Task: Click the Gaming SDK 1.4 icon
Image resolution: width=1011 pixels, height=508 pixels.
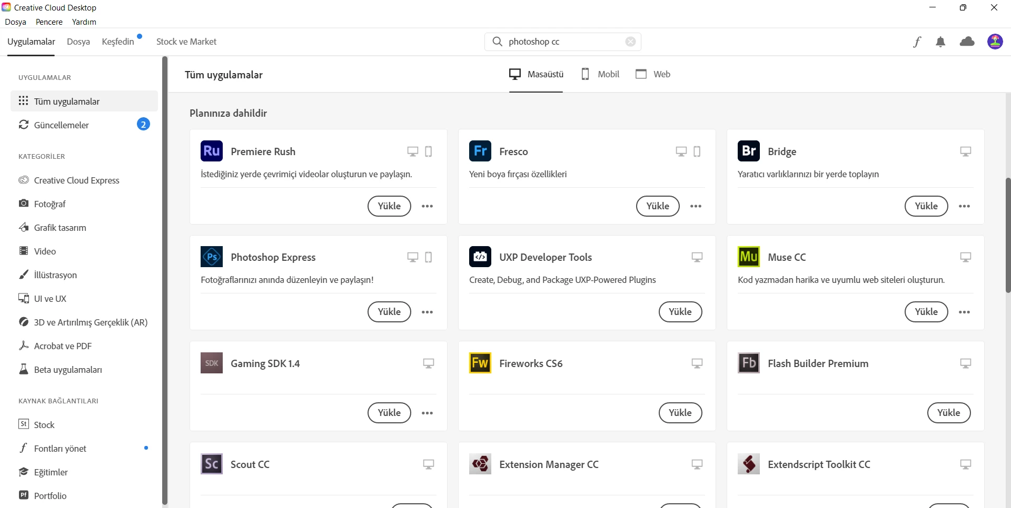Action: coord(212,363)
